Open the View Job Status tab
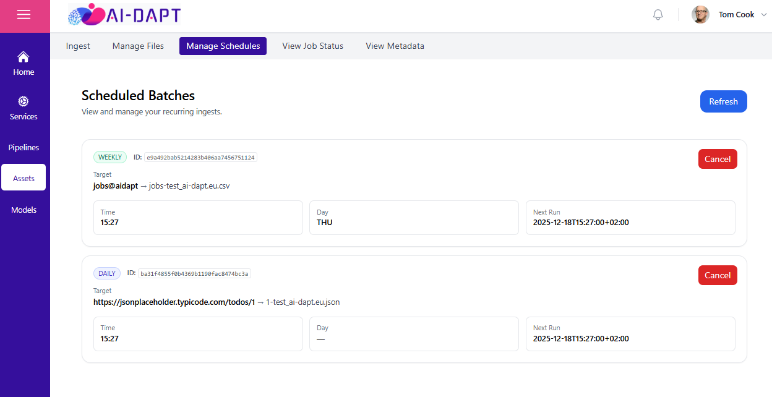772x397 pixels. 312,46
